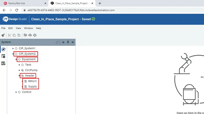The height and width of the screenshot is (114, 204).
Task: Click project title Clean_In_Place_Sample_Project - Saved
Action: [61, 19]
